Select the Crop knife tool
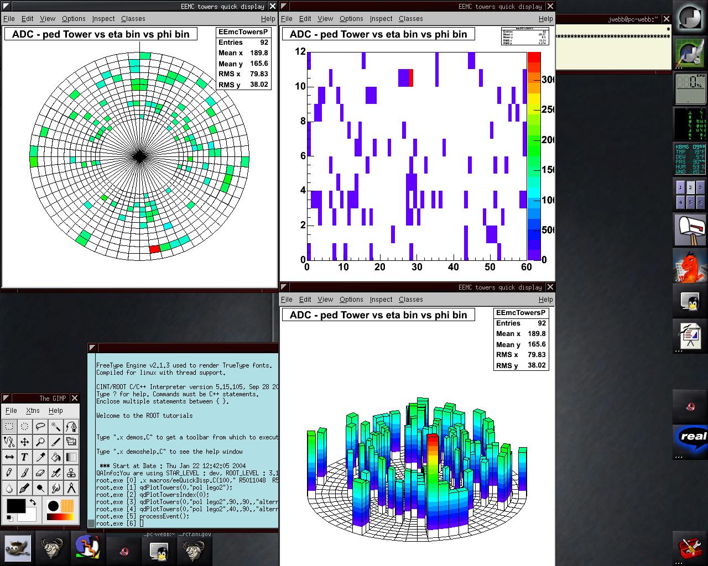 coord(56,442)
